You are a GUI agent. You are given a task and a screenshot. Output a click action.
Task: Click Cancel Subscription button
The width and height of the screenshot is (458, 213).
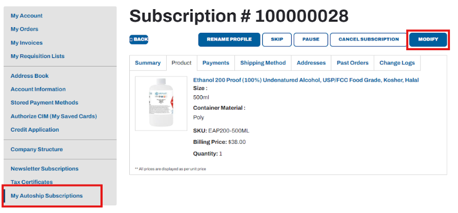point(368,39)
